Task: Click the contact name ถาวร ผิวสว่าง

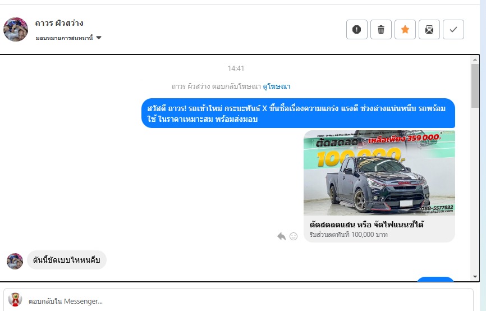Action: [59, 23]
